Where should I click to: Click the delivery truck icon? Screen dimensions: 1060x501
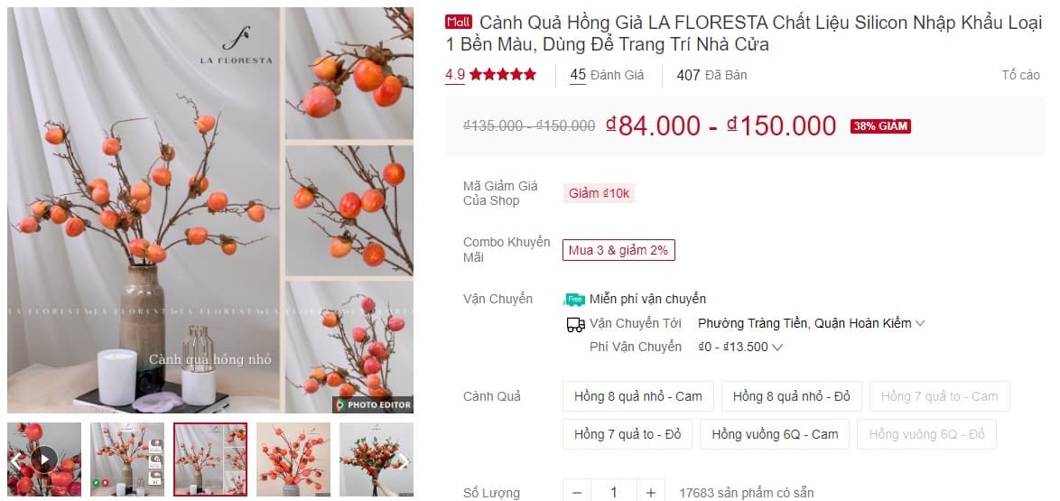(575, 325)
